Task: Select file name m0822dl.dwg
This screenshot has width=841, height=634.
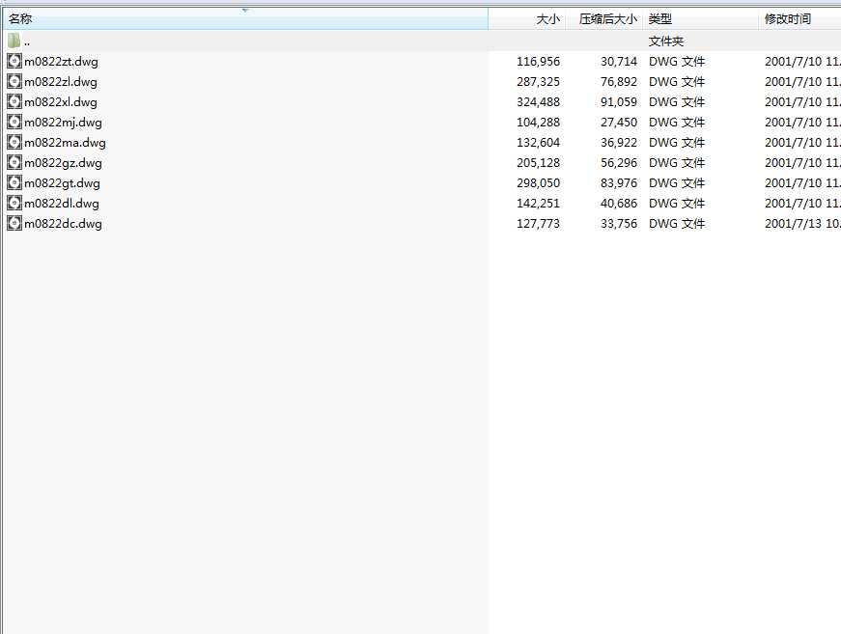Action: [62, 204]
